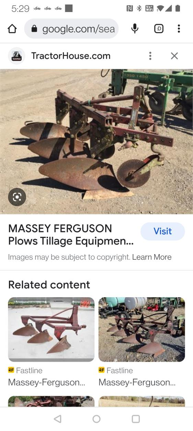Close the TractorHouse image preview
Screen dimensions: 193x431
pyautogui.click(x=174, y=56)
